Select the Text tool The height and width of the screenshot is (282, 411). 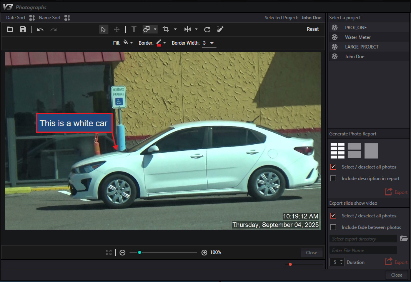134,29
